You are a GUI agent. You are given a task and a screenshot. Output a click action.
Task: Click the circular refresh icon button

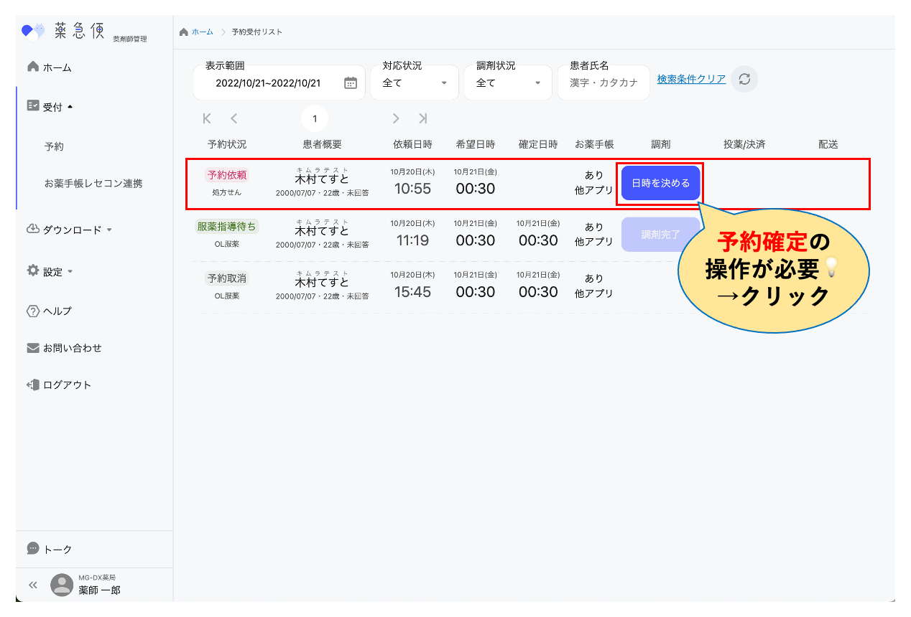click(744, 79)
